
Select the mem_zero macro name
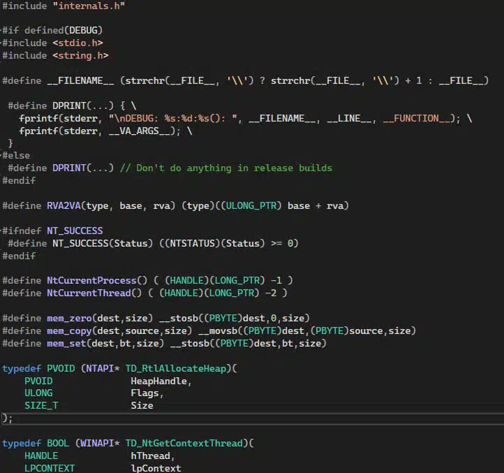69,318
